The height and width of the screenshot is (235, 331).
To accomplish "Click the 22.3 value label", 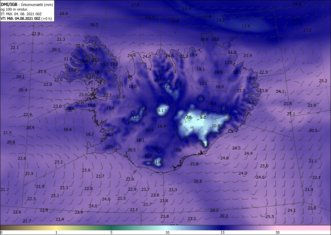I will 61,39.
